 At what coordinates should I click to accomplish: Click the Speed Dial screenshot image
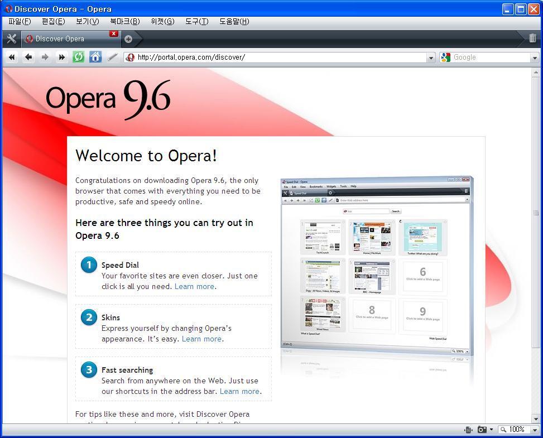pos(377,265)
